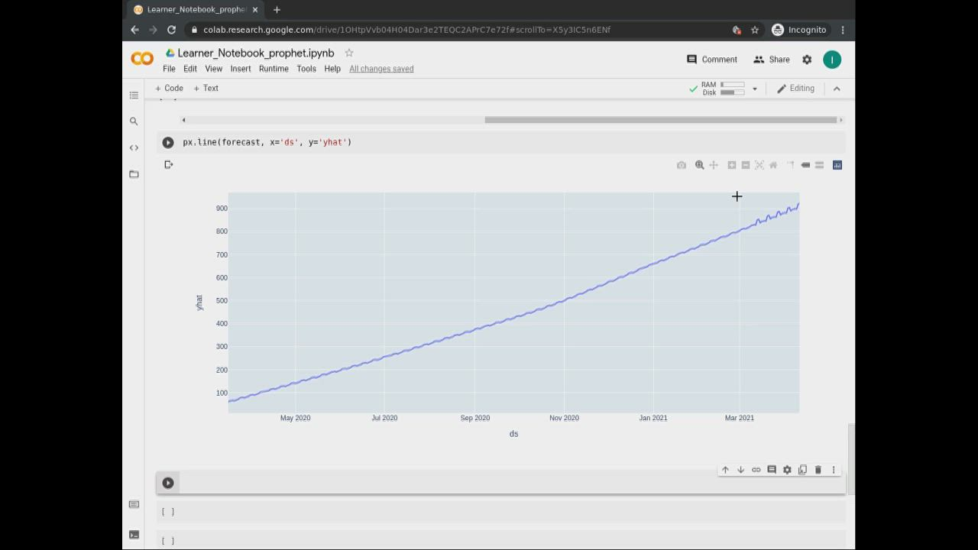
Task: Download plot as PNG camera icon
Action: click(682, 165)
